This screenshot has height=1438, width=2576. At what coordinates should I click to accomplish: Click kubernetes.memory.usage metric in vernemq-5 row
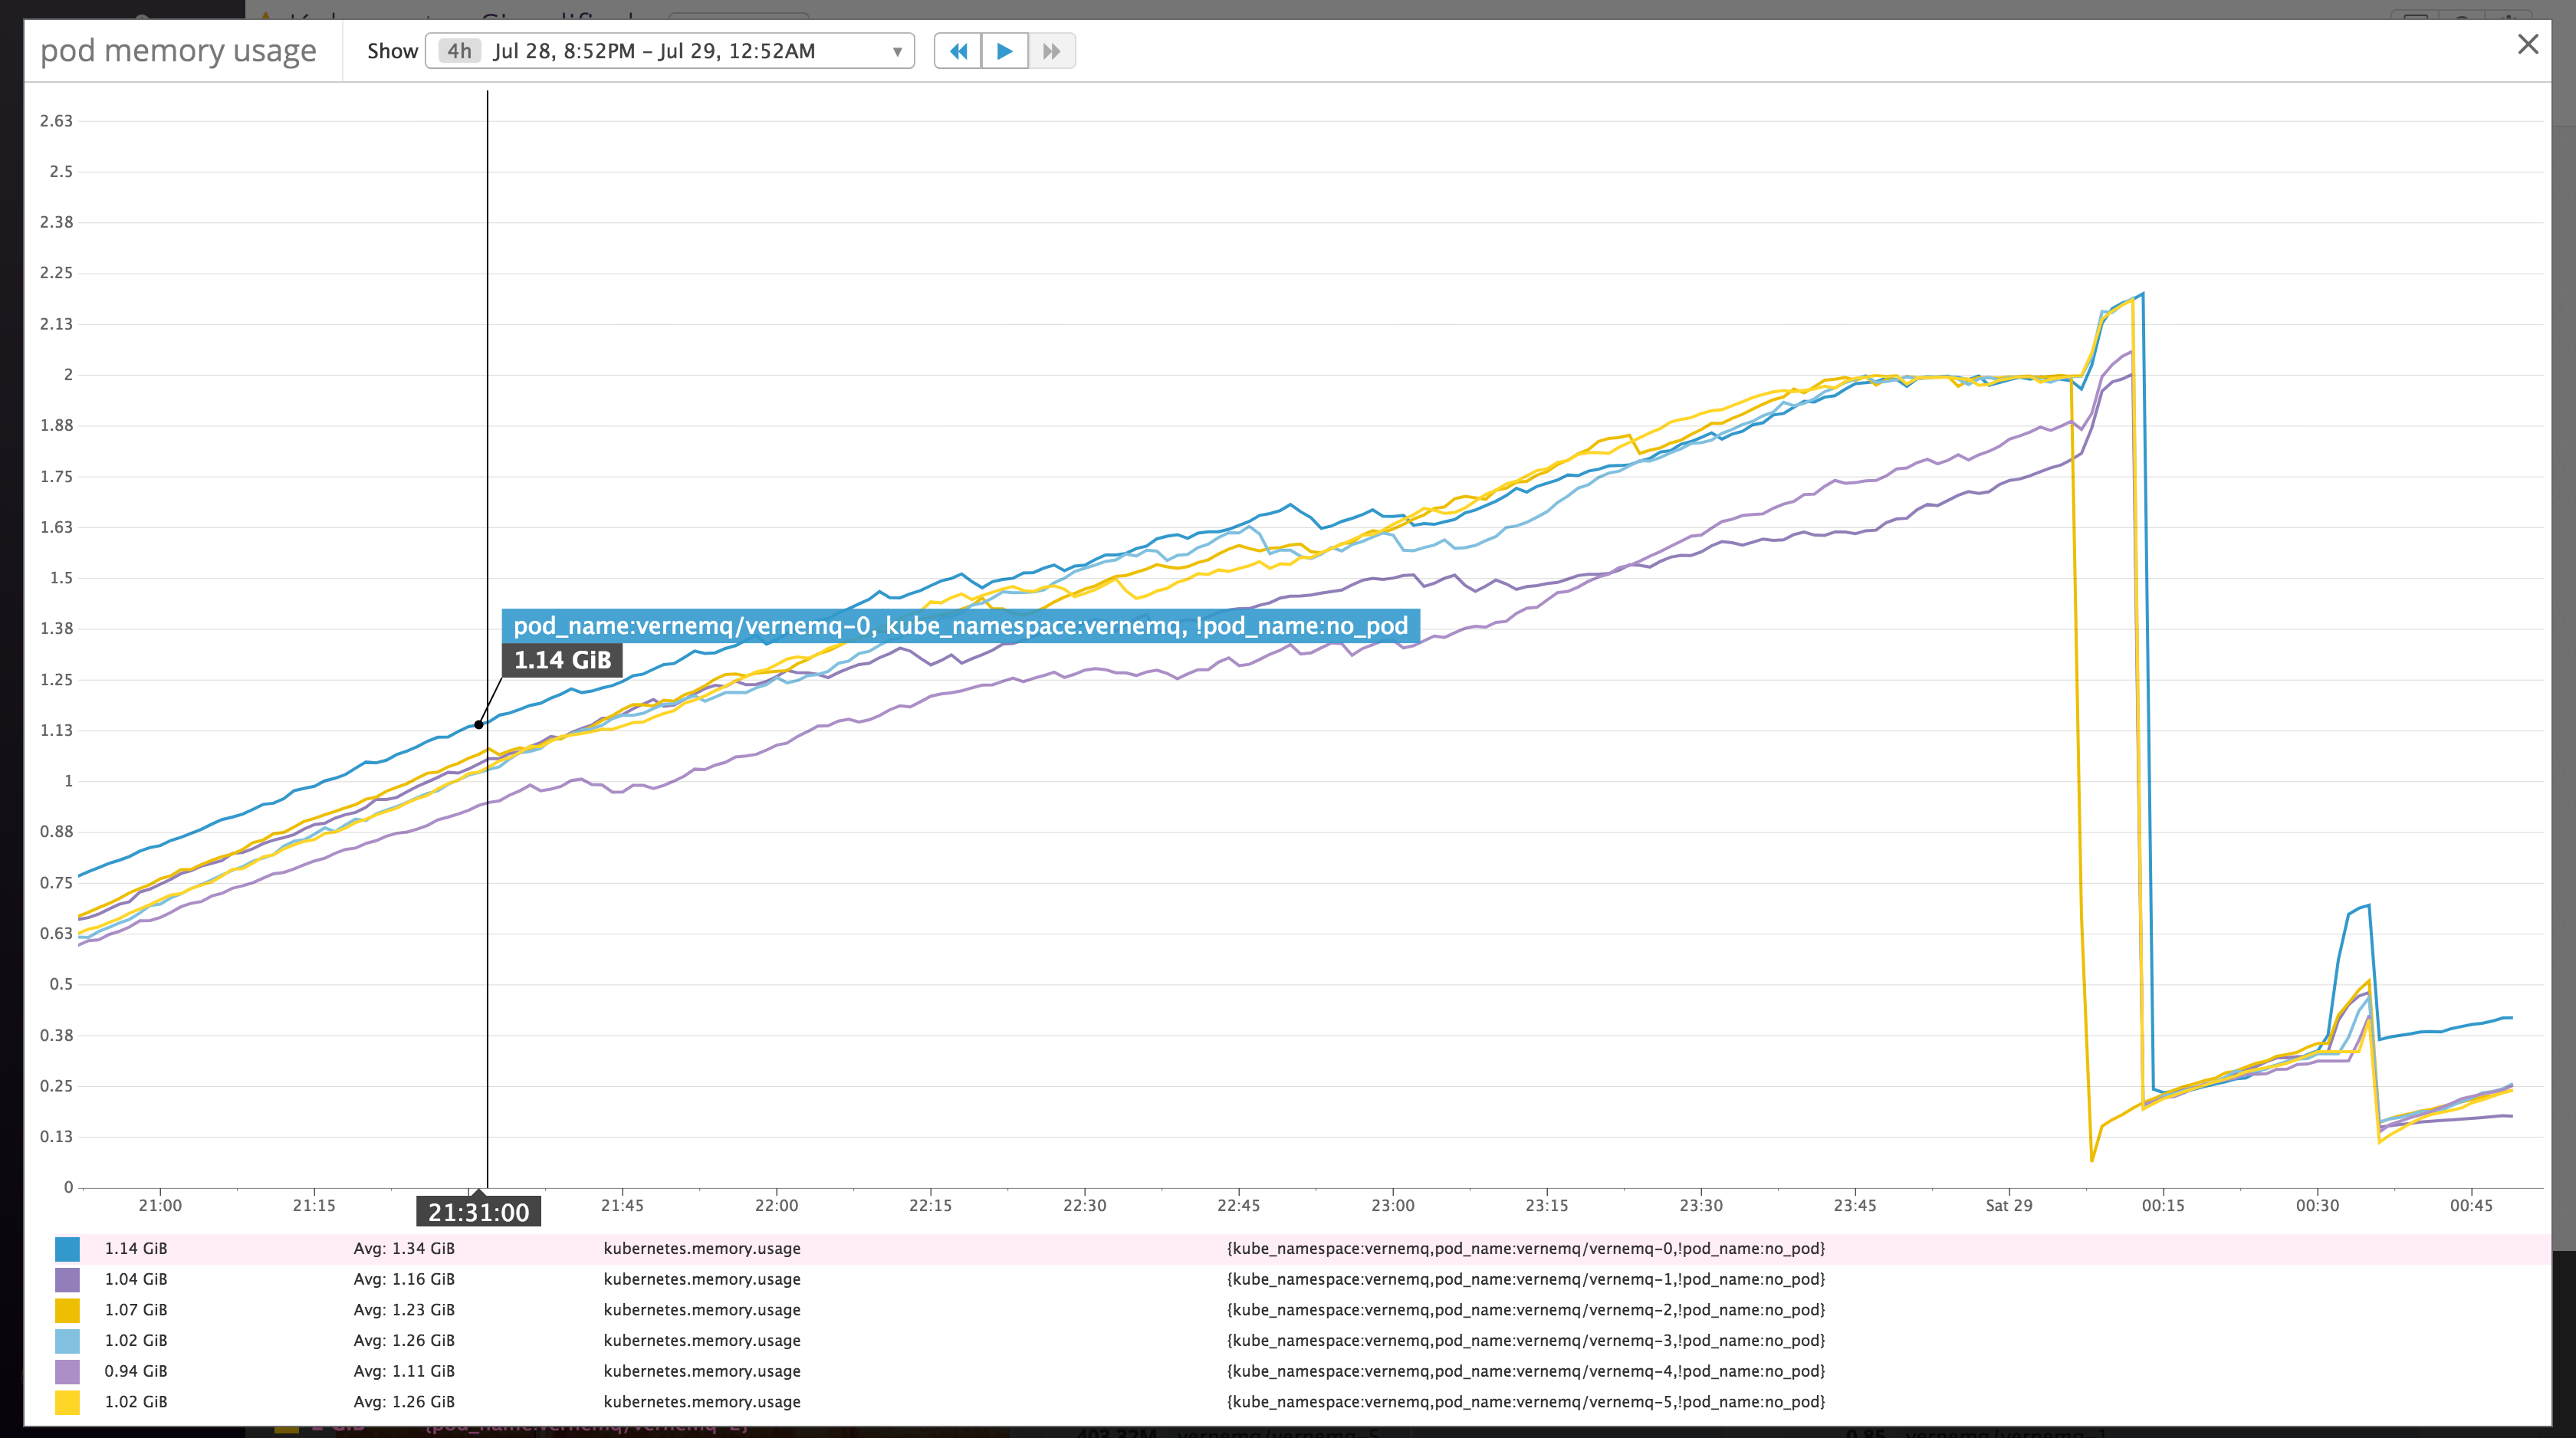(702, 1402)
